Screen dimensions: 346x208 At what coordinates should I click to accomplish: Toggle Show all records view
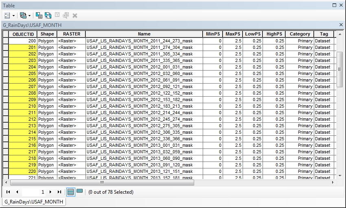pyautogui.click(x=70, y=192)
